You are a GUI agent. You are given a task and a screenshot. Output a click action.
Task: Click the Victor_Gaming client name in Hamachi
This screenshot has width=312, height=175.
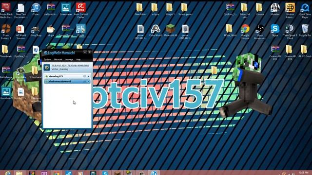coord(59,69)
